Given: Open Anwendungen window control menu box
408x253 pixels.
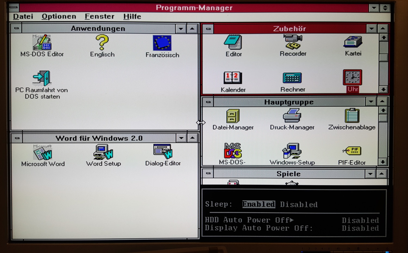Looking at the screenshot, I should pos(16,28).
